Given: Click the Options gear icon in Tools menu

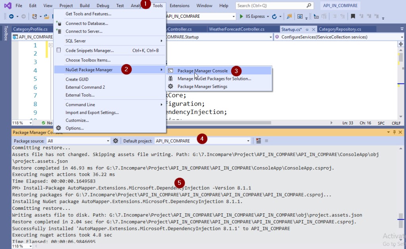Looking at the screenshot, I should (x=59, y=128).
